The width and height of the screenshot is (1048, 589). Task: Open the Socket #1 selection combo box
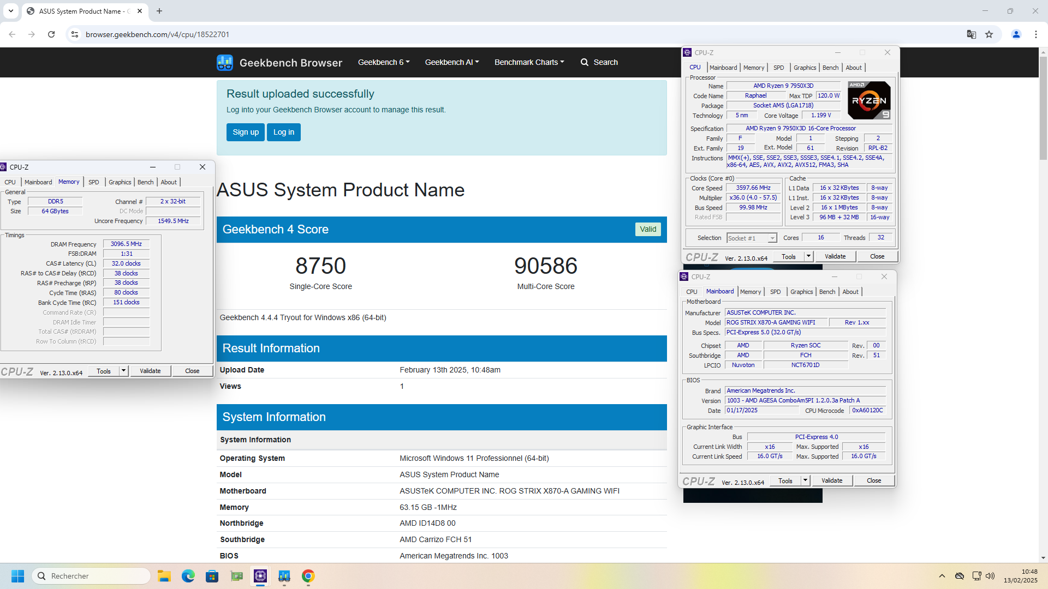[752, 238]
